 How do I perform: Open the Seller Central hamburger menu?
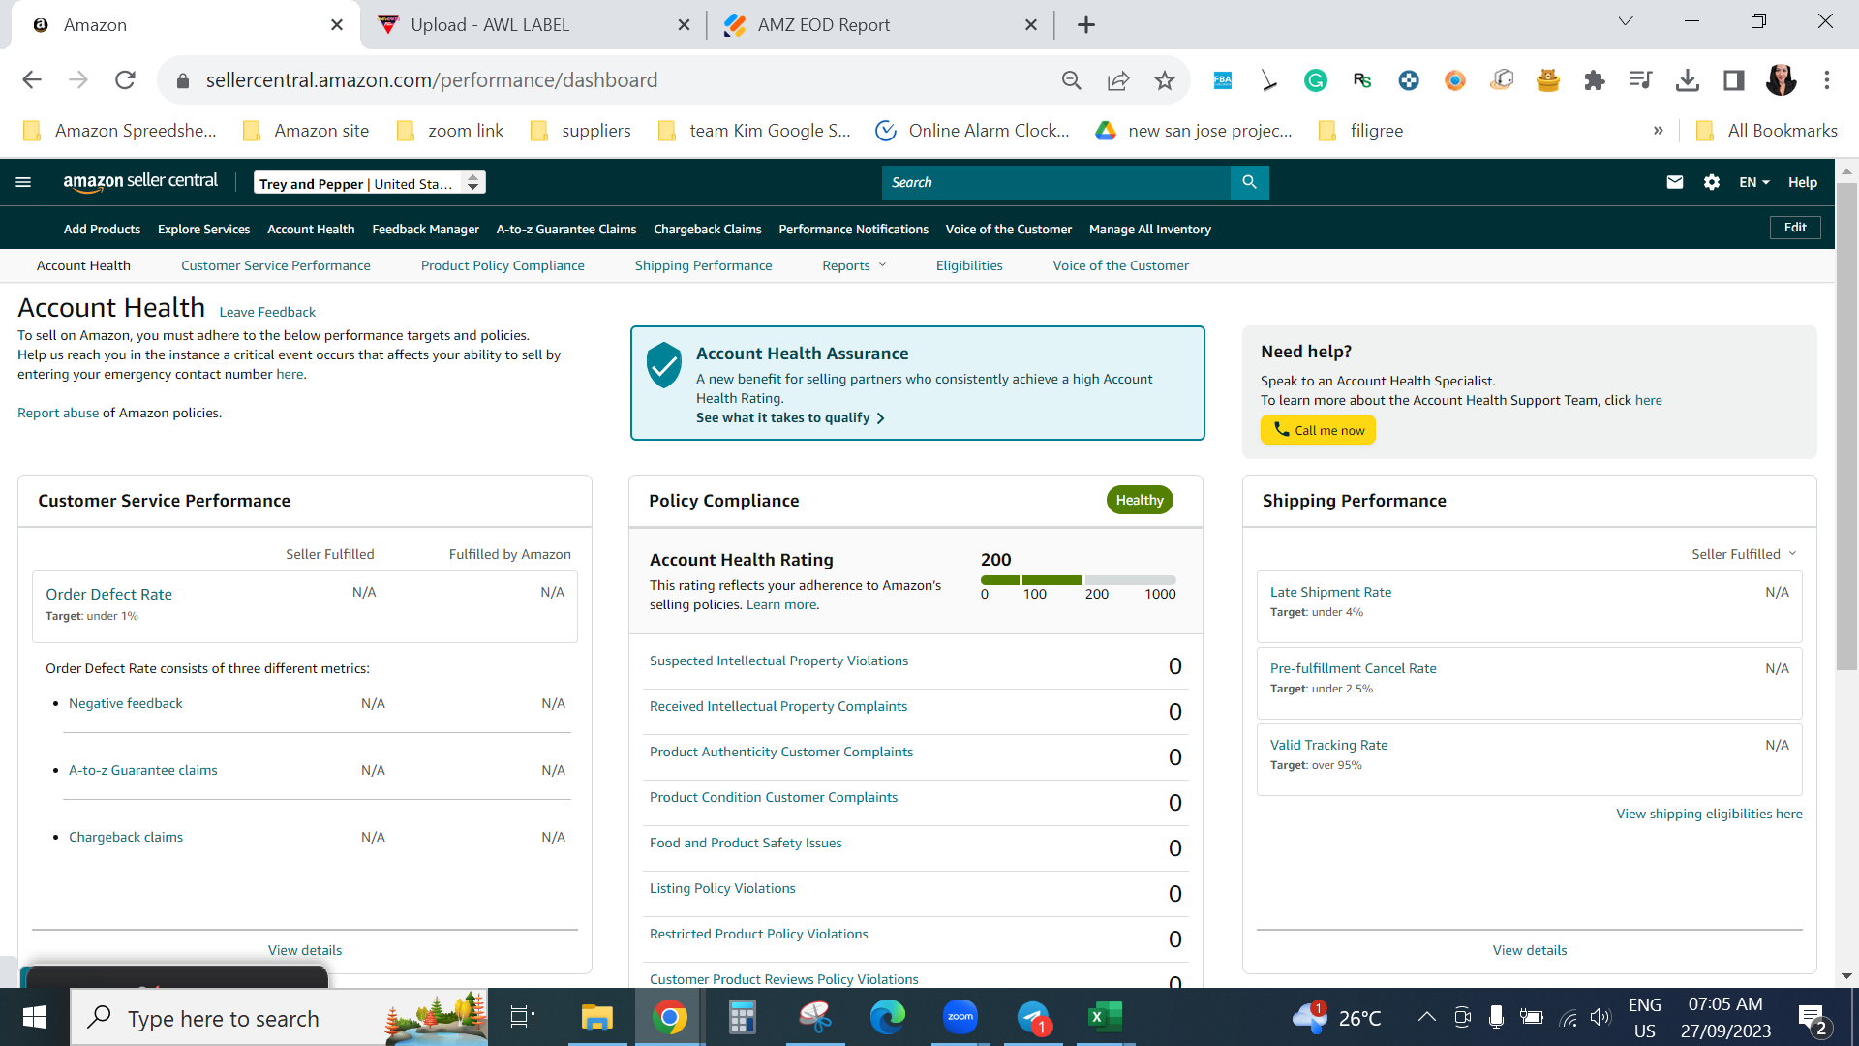point(23,182)
